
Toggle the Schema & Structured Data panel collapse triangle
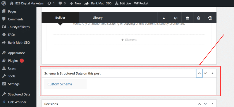tap(213, 73)
